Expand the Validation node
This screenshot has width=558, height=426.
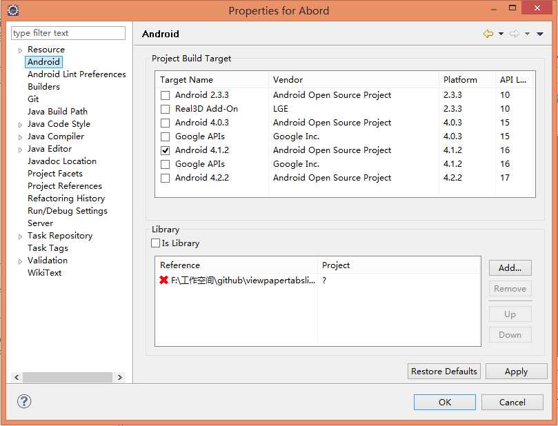[20, 261]
